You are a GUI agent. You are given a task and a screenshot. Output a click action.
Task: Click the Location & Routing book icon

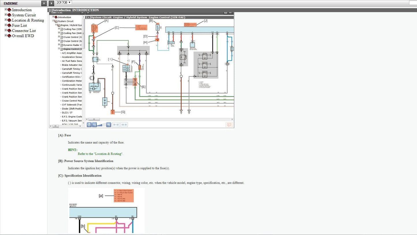(x=9, y=20)
